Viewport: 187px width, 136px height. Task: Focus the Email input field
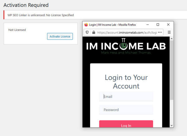click(126, 96)
